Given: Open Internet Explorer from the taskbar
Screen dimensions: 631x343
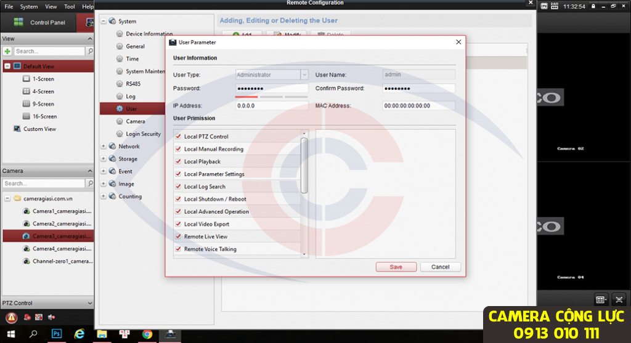Looking at the screenshot, I should coord(79,334).
